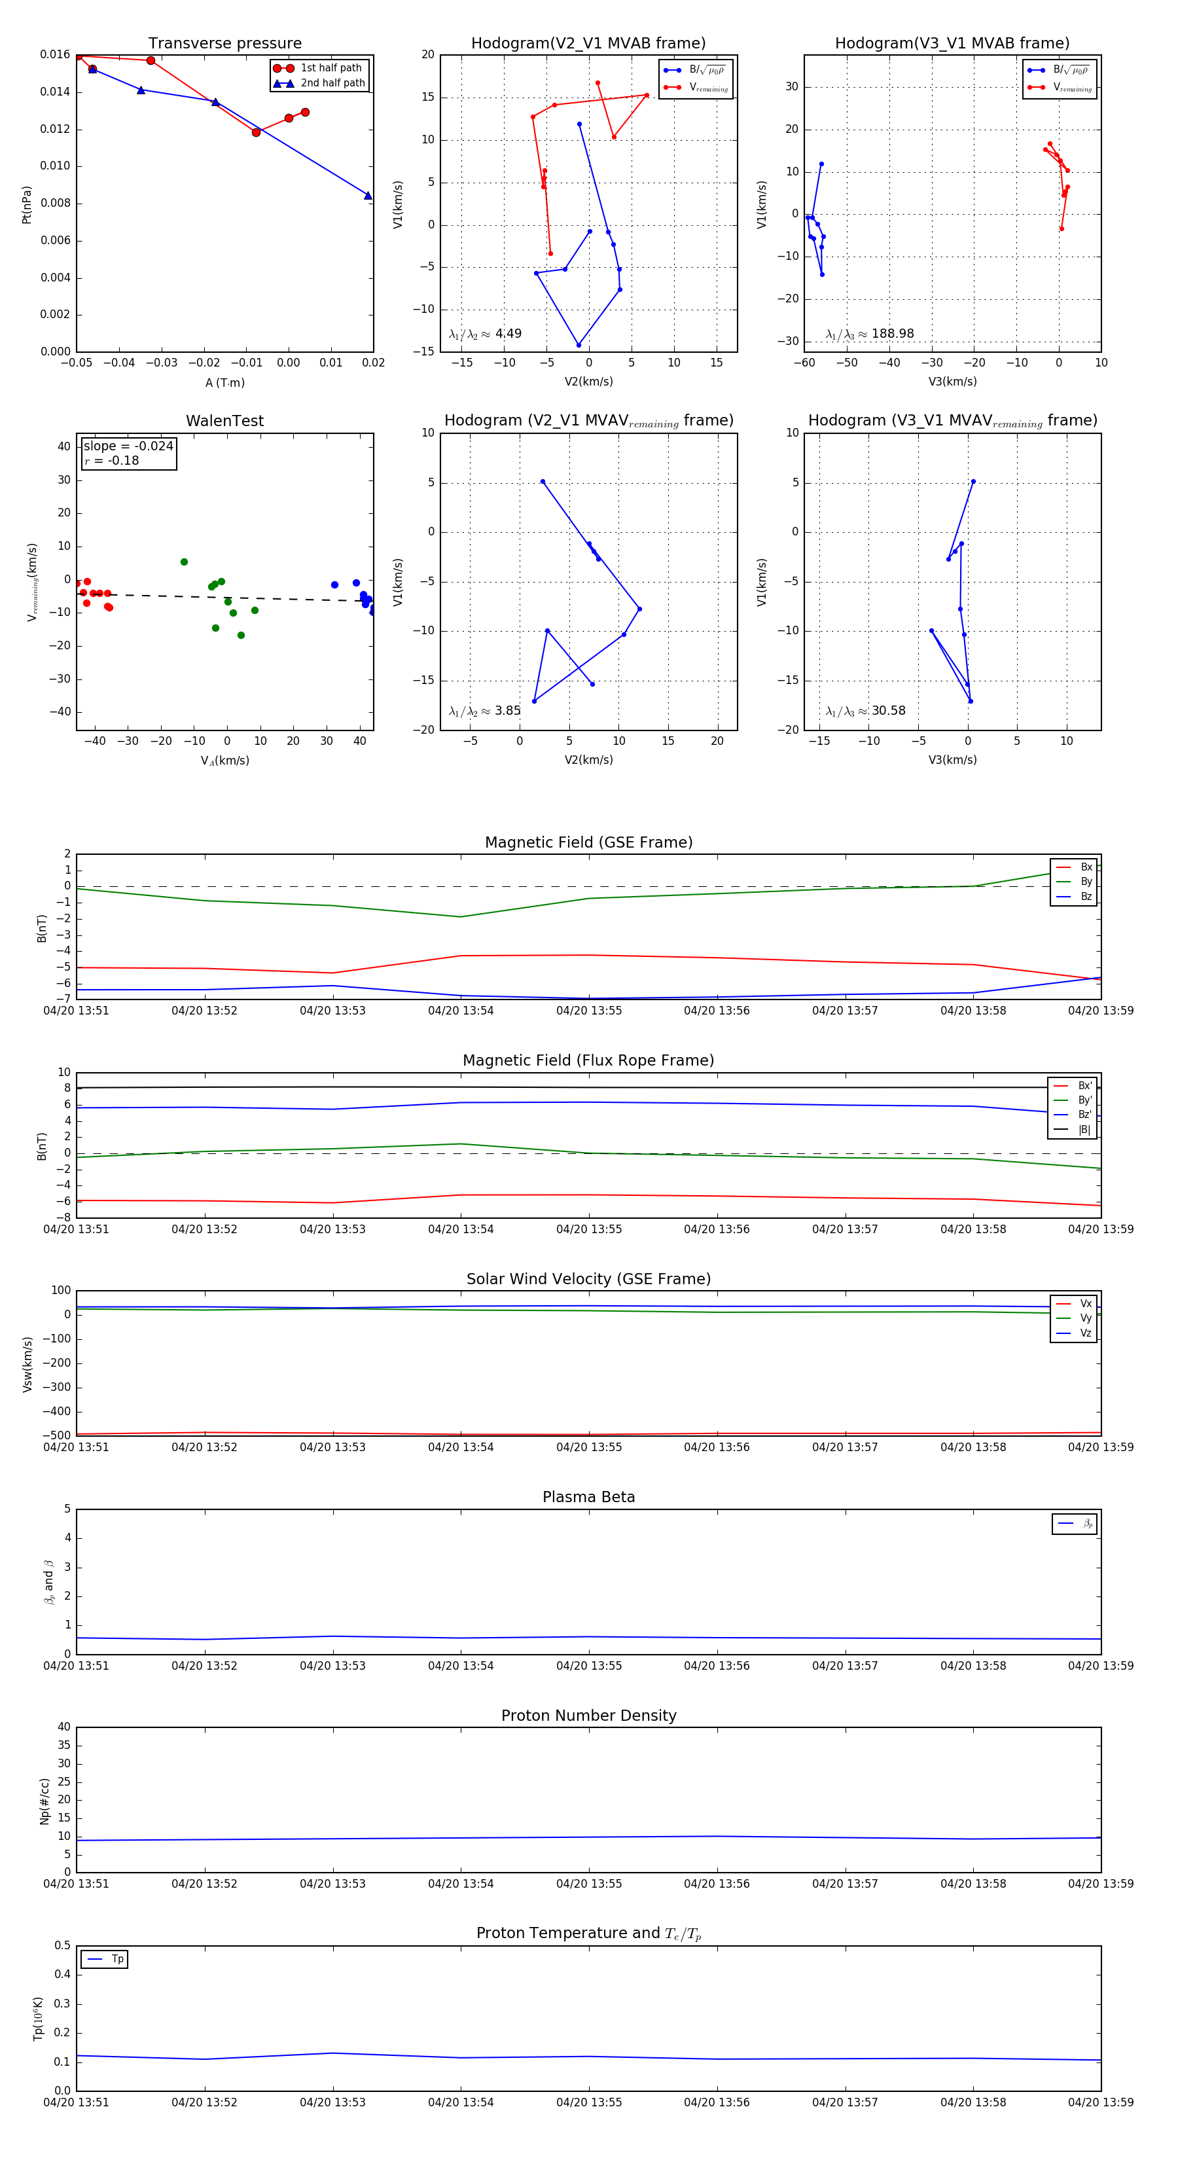Select the 'Vy' legend label
Viewport: 1178px width, 2160px height.
coord(1086,1319)
